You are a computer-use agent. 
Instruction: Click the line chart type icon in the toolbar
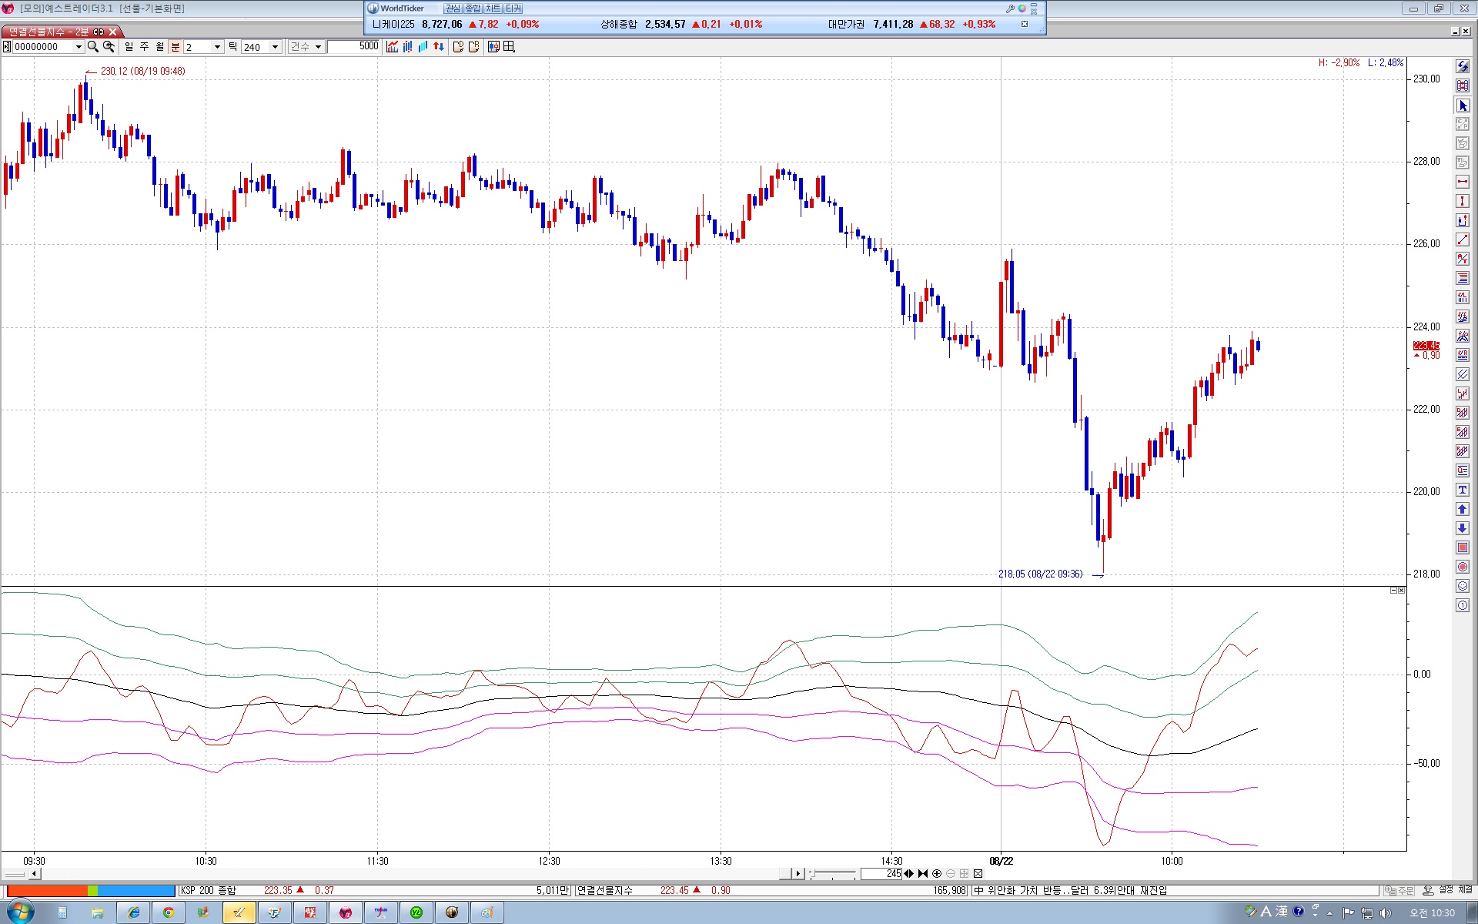(393, 47)
